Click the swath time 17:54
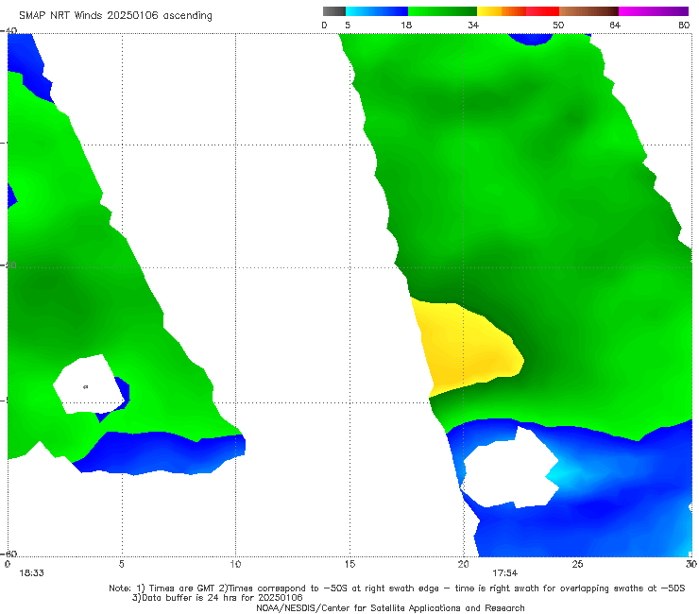This screenshot has height=614, width=699. pyautogui.click(x=505, y=573)
